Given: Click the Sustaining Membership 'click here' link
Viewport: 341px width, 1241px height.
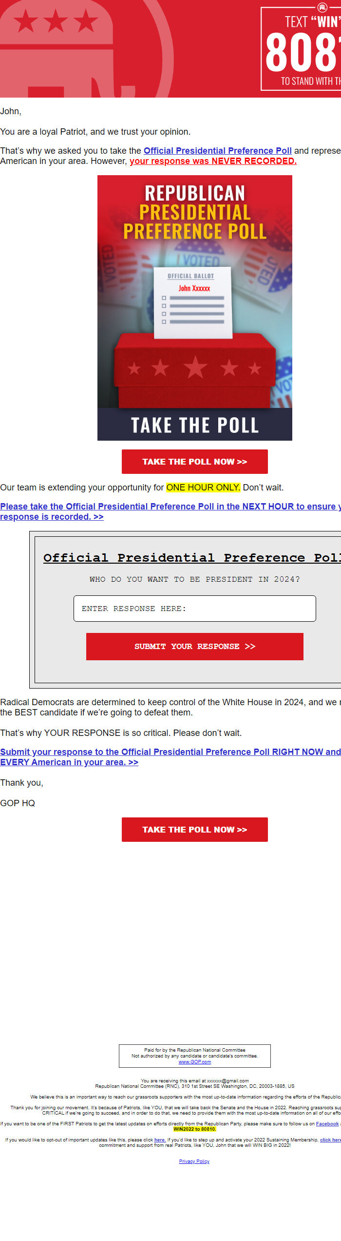Looking at the screenshot, I should click(x=330, y=1140).
